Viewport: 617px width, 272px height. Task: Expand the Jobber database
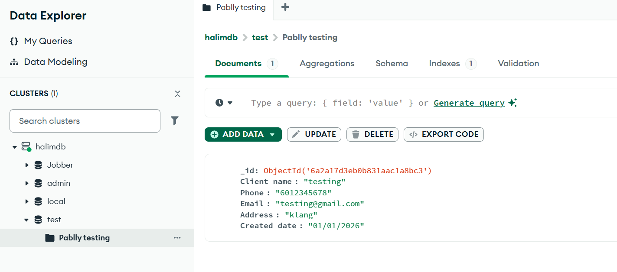(x=27, y=165)
